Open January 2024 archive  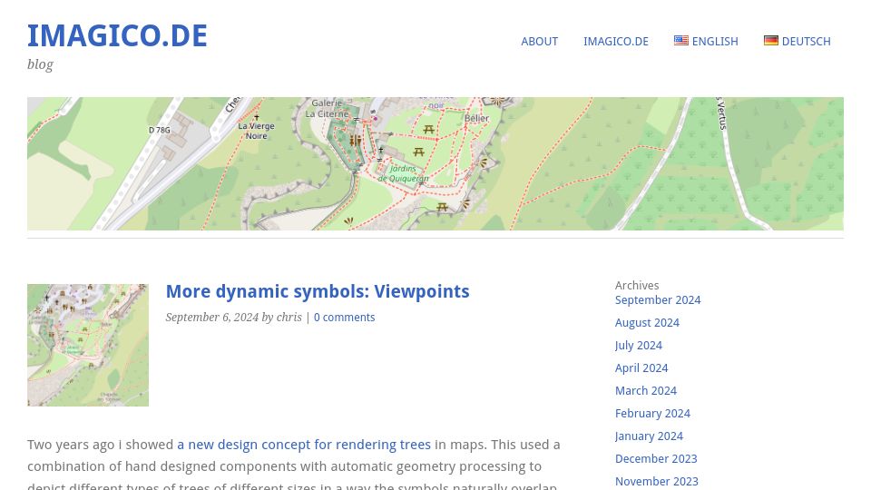tap(649, 436)
